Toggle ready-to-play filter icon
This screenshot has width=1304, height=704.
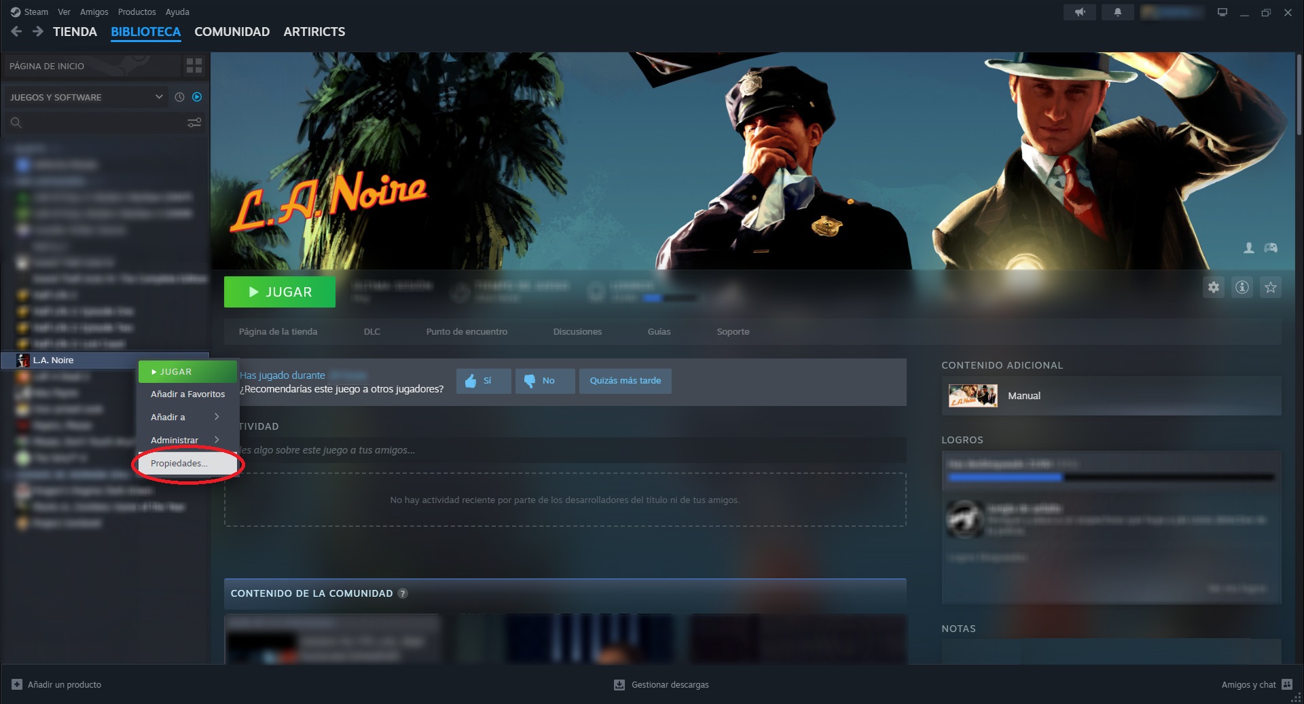(x=197, y=97)
